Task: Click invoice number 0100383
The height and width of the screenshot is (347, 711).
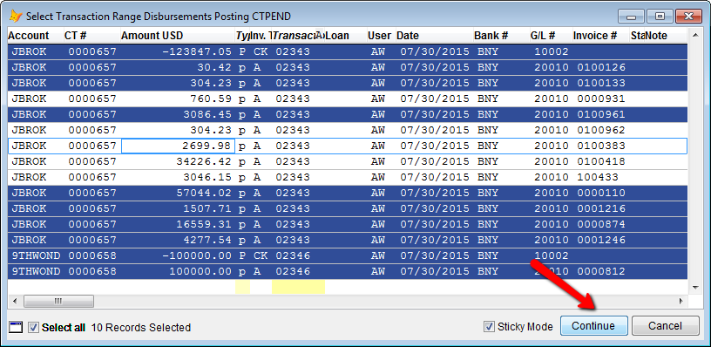Action: 601,146
